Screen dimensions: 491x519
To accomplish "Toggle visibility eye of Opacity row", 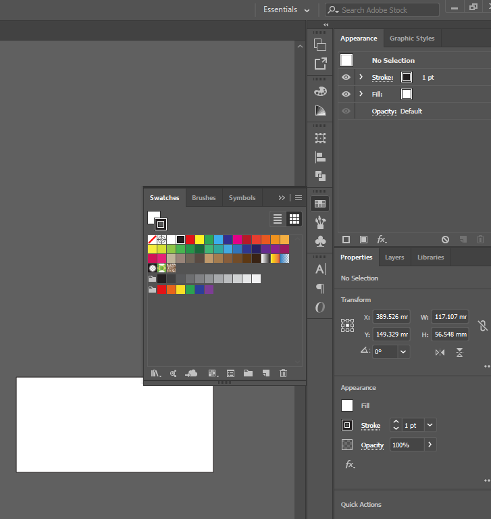I will click(x=346, y=111).
